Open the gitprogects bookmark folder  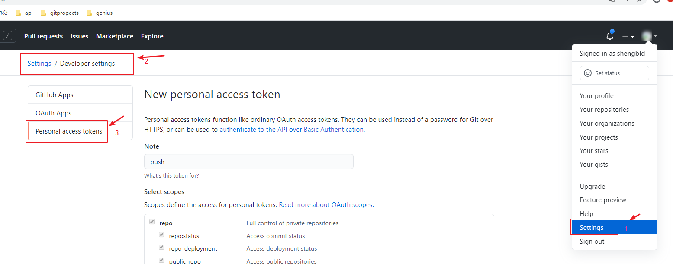[x=59, y=13]
